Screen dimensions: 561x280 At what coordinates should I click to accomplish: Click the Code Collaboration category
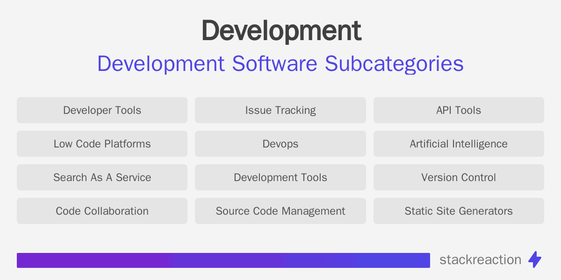(x=102, y=211)
